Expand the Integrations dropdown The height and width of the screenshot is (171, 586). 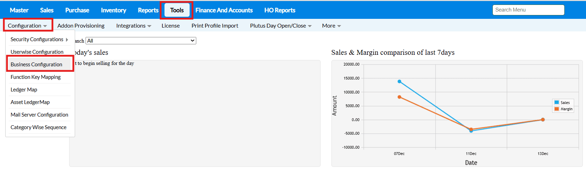pyautogui.click(x=133, y=26)
